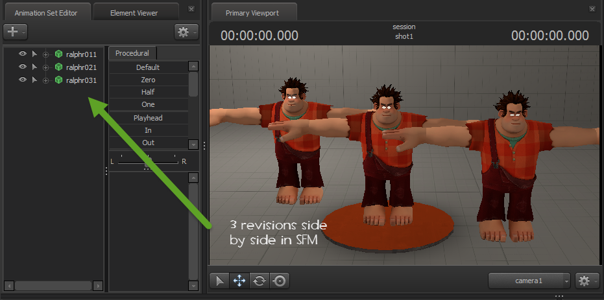Apply the Half procedural preset
Screen dimensions: 604x300
click(149, 92)
